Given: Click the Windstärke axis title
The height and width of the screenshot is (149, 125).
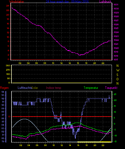Looking at the screenshot, I should (16, 2).
